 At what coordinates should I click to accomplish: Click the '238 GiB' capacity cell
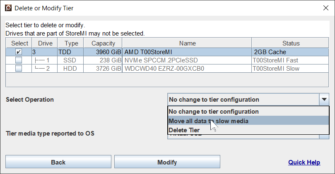[x=103, y=60]
